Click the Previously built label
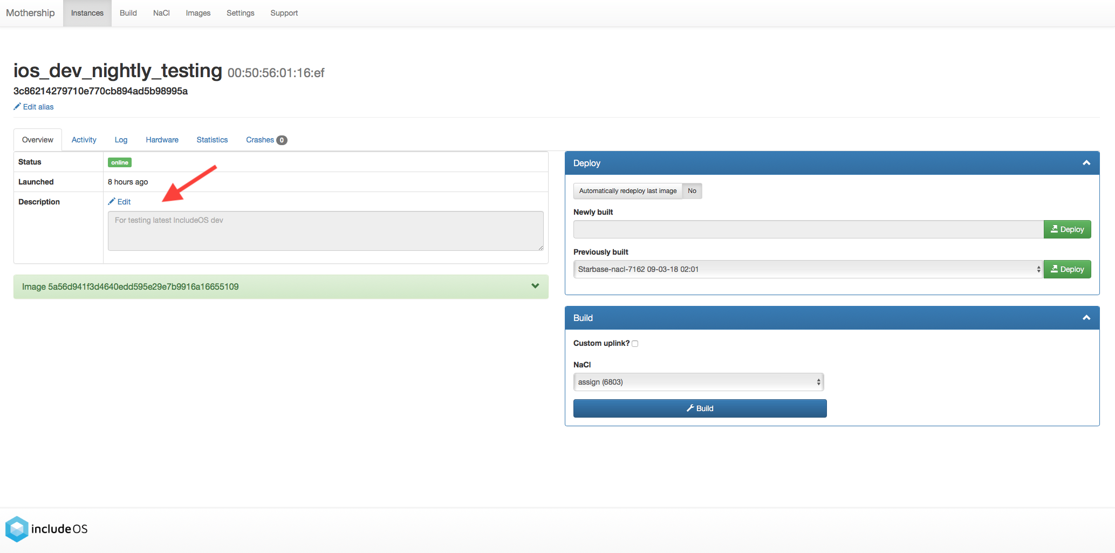This screenshot has height=553, width=1115. 601,252
